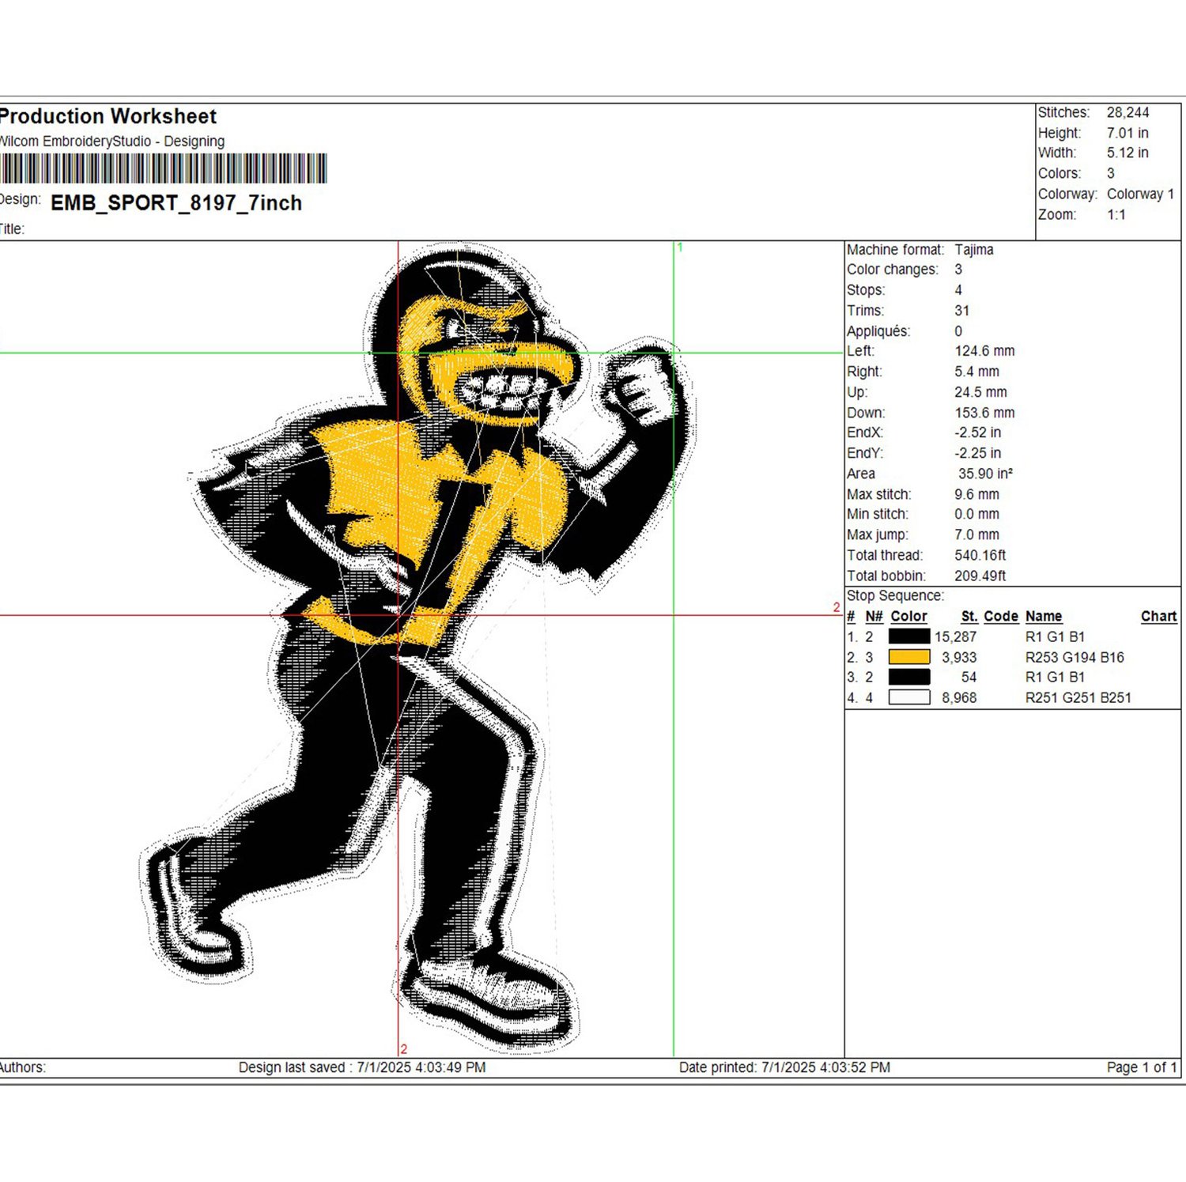Click the 'Name' column header
The width and height of the screenshot is (1186, 1182).
click(1044, 616)
